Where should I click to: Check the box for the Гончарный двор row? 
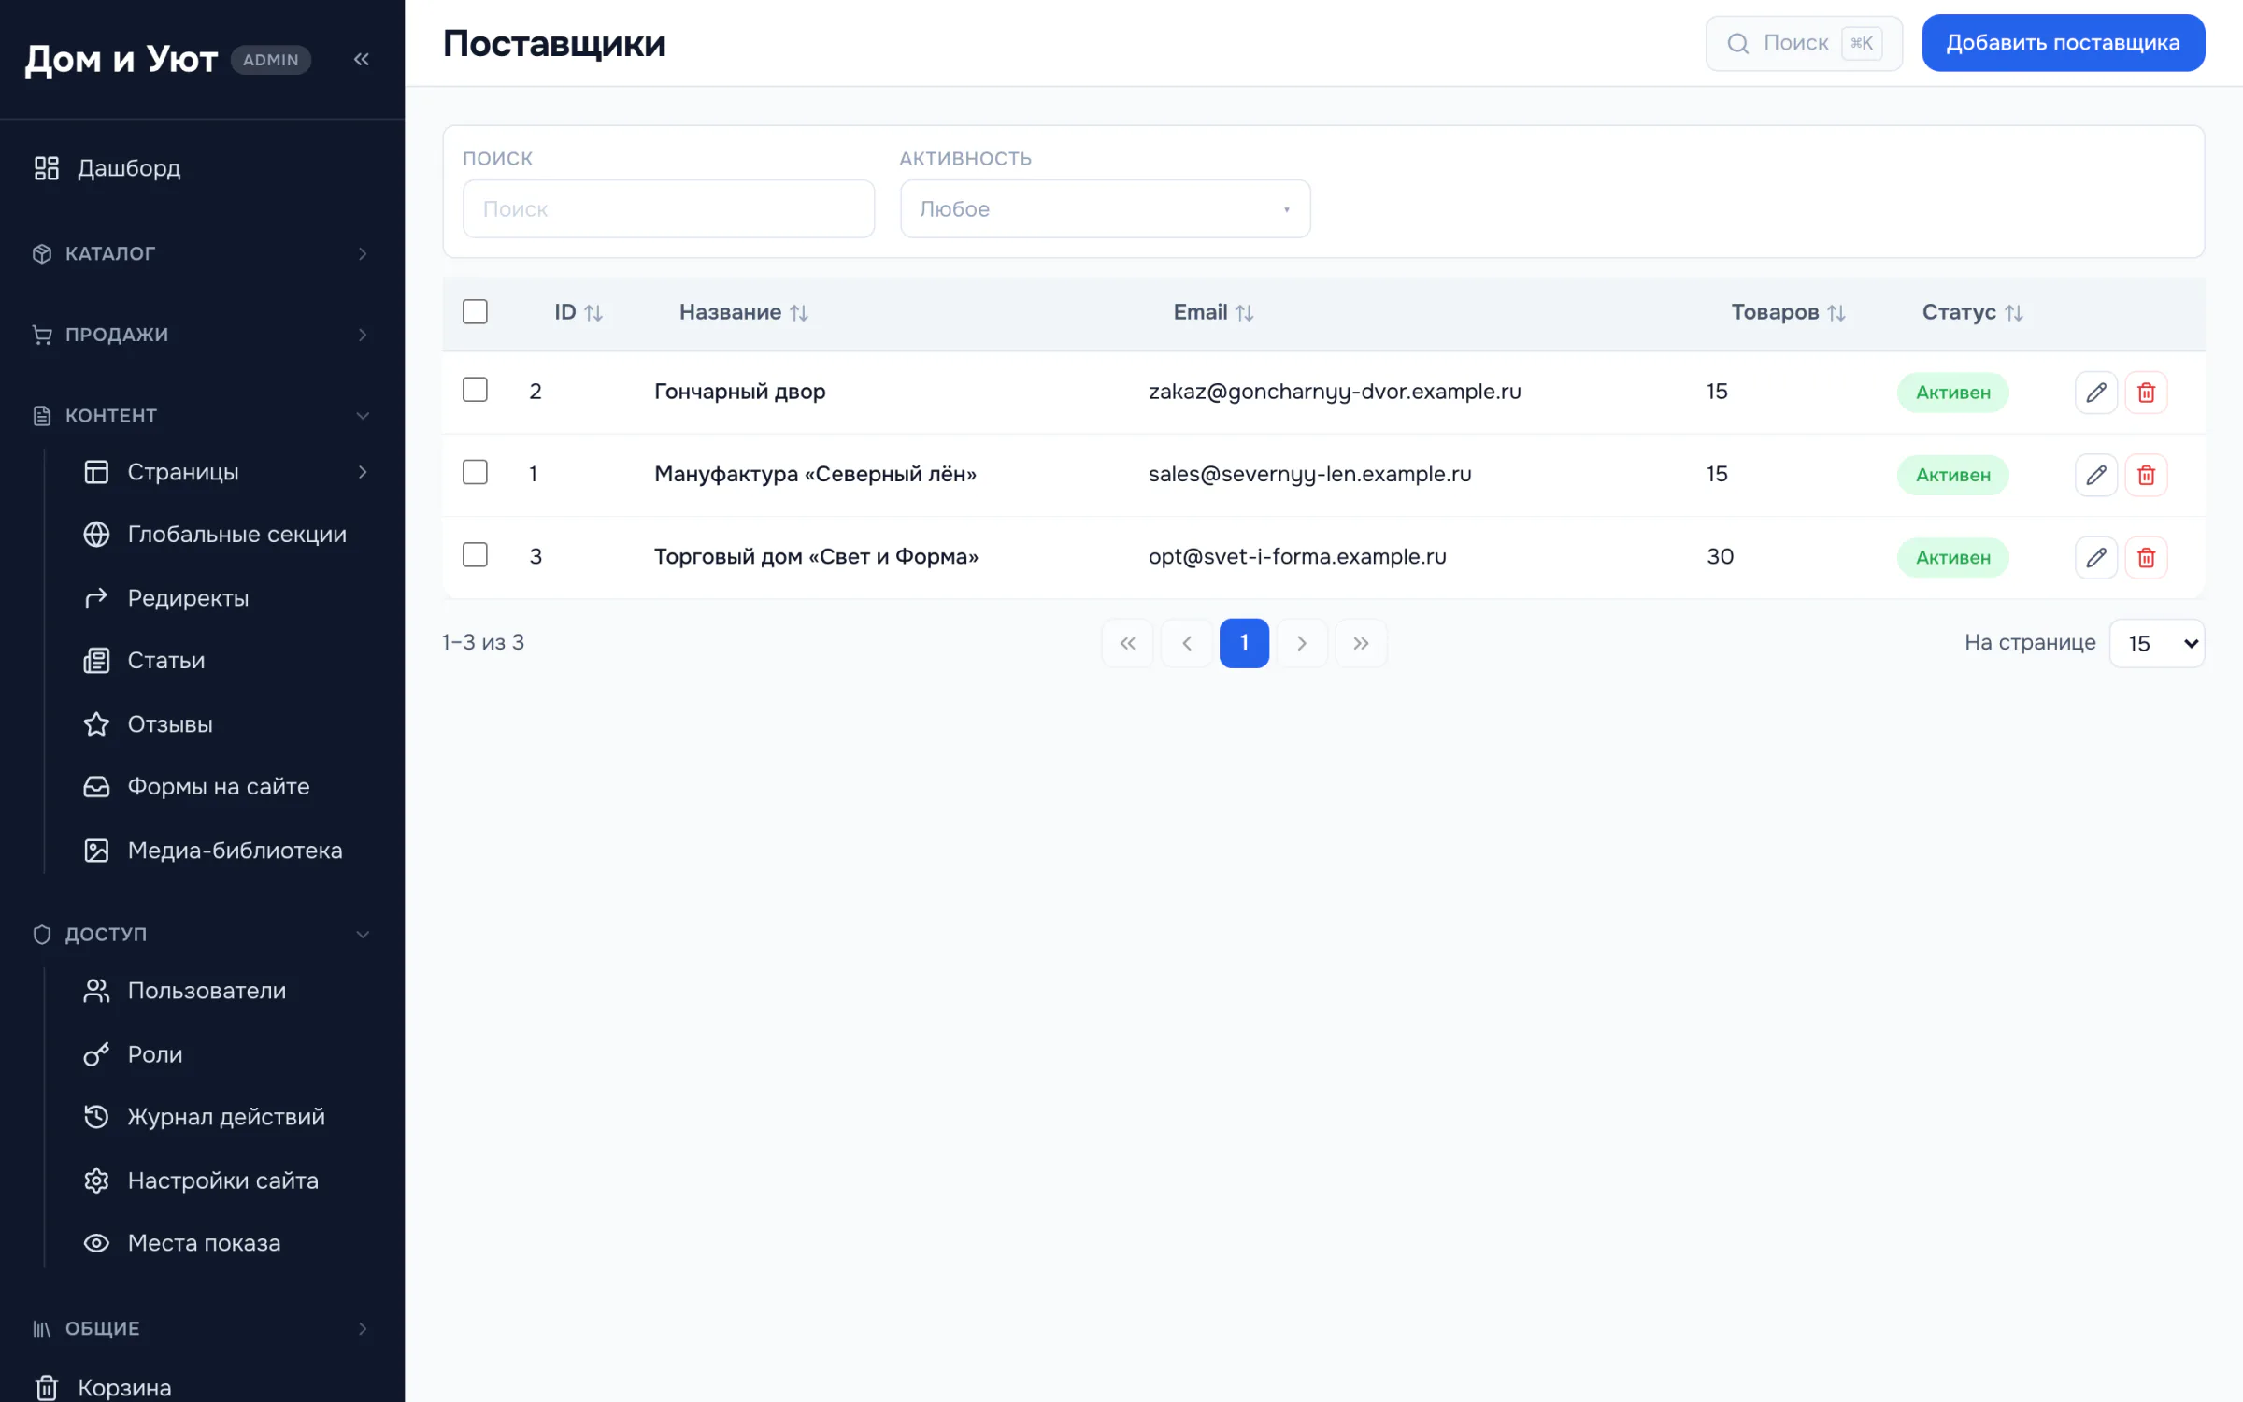click(x=475, y=390)
